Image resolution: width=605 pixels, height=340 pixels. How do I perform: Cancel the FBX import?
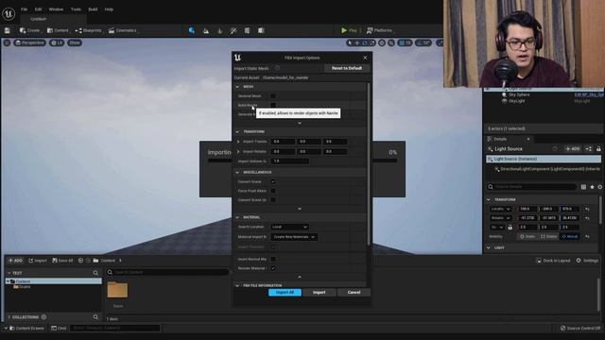(354, 293)
